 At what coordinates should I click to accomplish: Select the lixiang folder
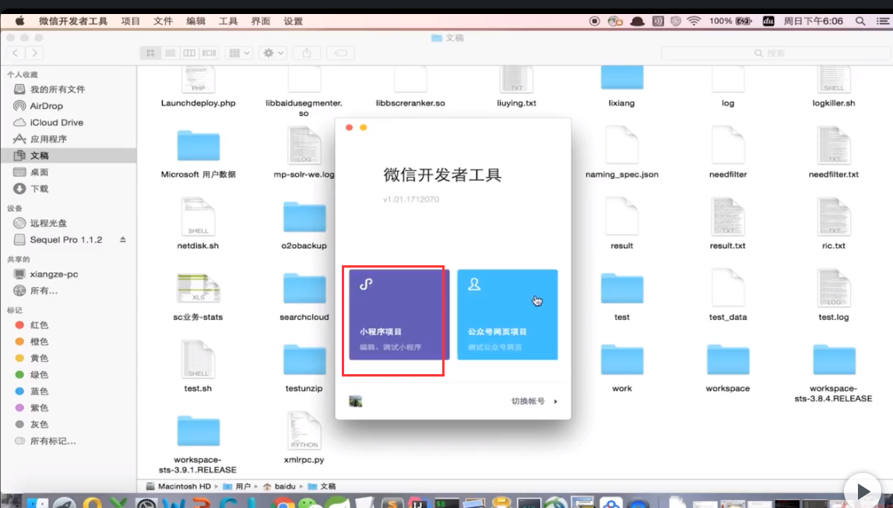pyautogui.click(x=622, y=77)
